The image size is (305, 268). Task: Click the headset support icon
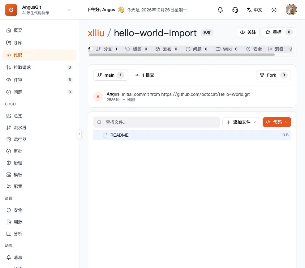point(235,10)
